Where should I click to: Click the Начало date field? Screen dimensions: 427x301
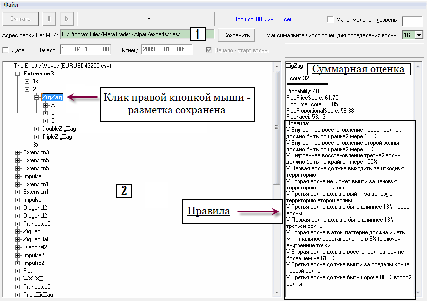pos(85,49)
